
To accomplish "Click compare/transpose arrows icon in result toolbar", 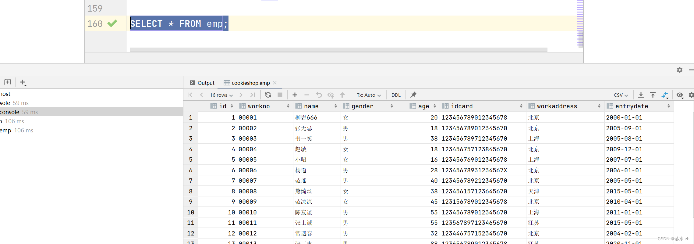I will (665, 95).
